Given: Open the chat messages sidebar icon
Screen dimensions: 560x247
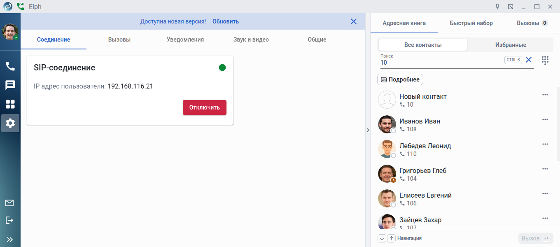Looking at the screenshot, I should tap(10, 85).
